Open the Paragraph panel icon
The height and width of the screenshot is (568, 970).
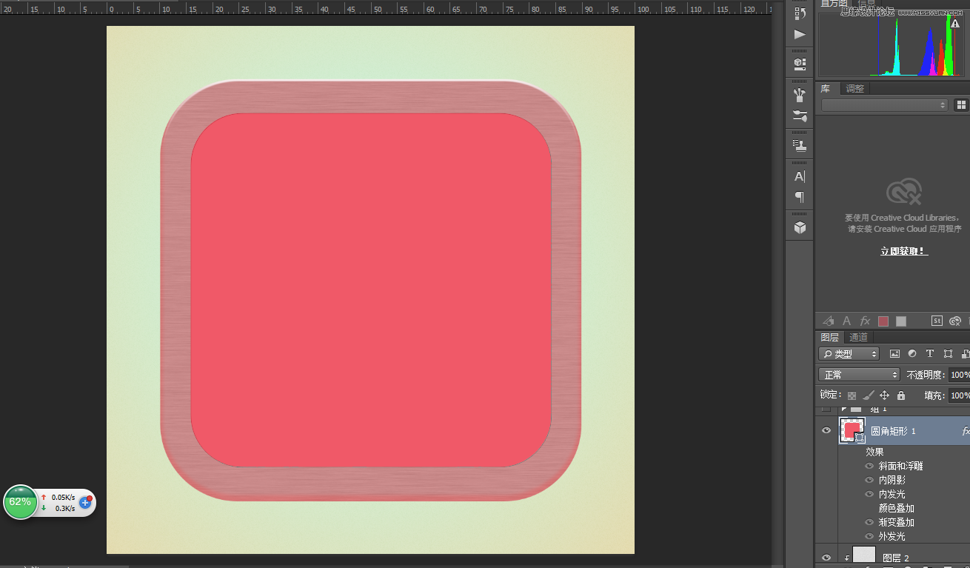[800, 197]
